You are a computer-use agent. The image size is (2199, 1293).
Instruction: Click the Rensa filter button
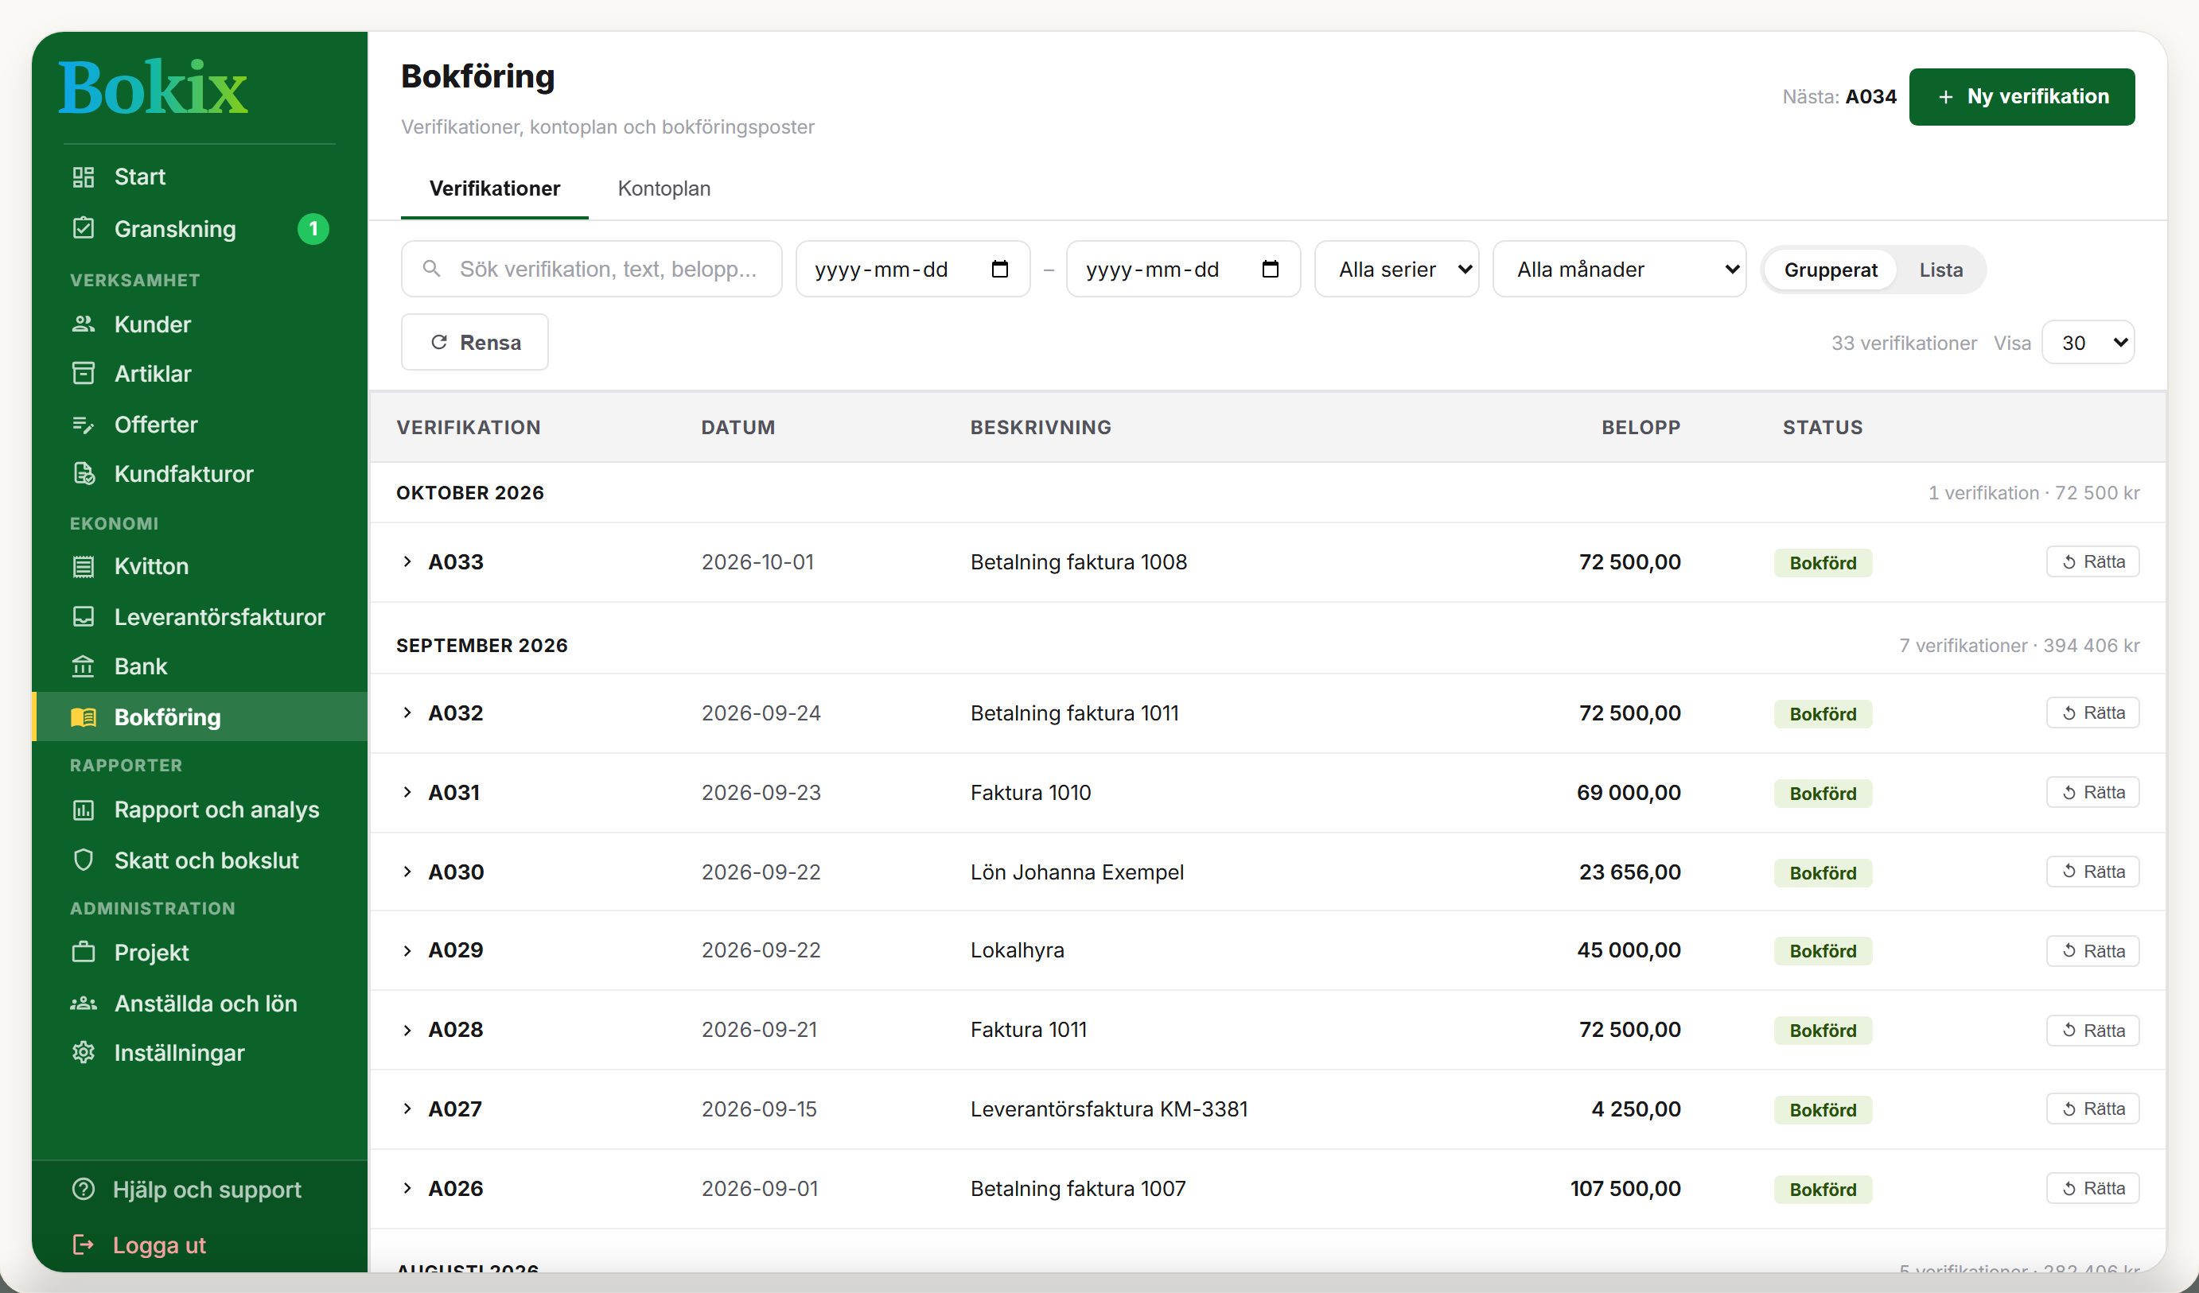coord(475,342)
